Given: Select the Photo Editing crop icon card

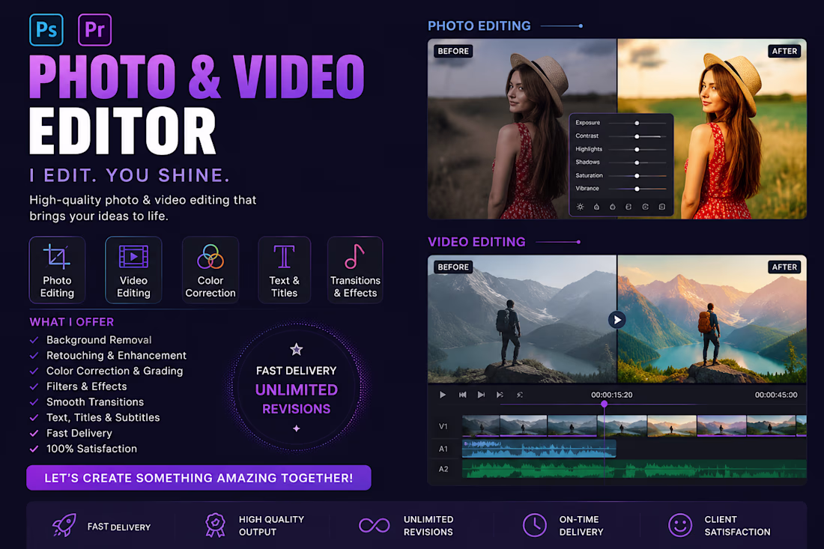Looking at the screenshot, I should 57,270.
